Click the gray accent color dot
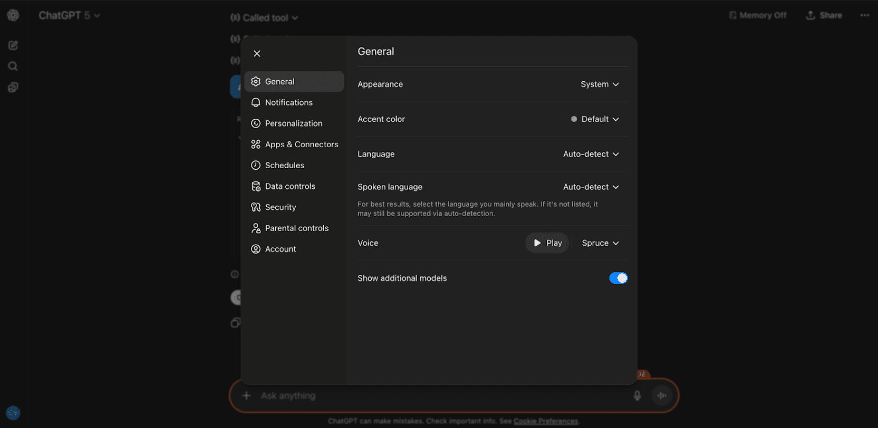 tap(574, 119)
